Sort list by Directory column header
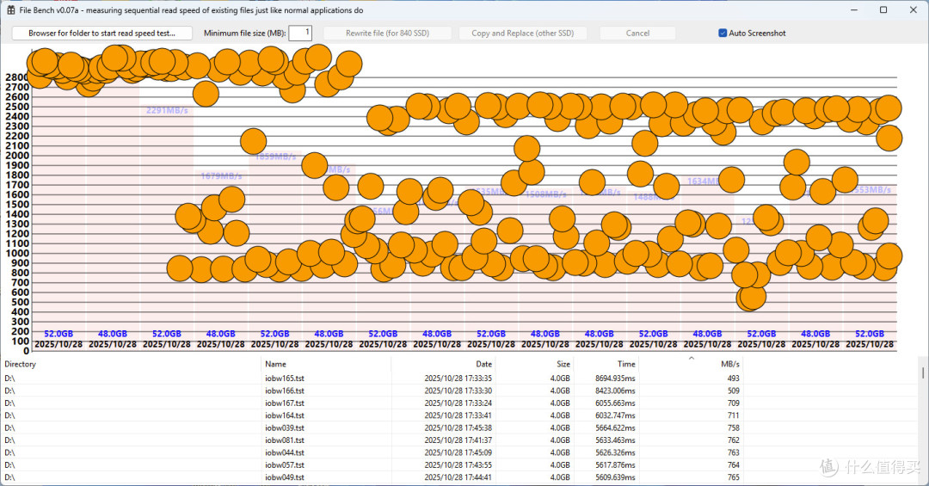 [20, 364]
